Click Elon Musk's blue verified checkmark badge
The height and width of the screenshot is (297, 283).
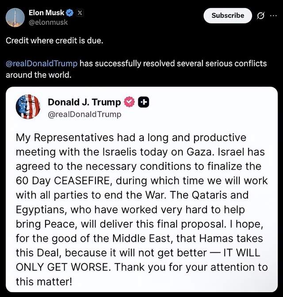(69, 13)
